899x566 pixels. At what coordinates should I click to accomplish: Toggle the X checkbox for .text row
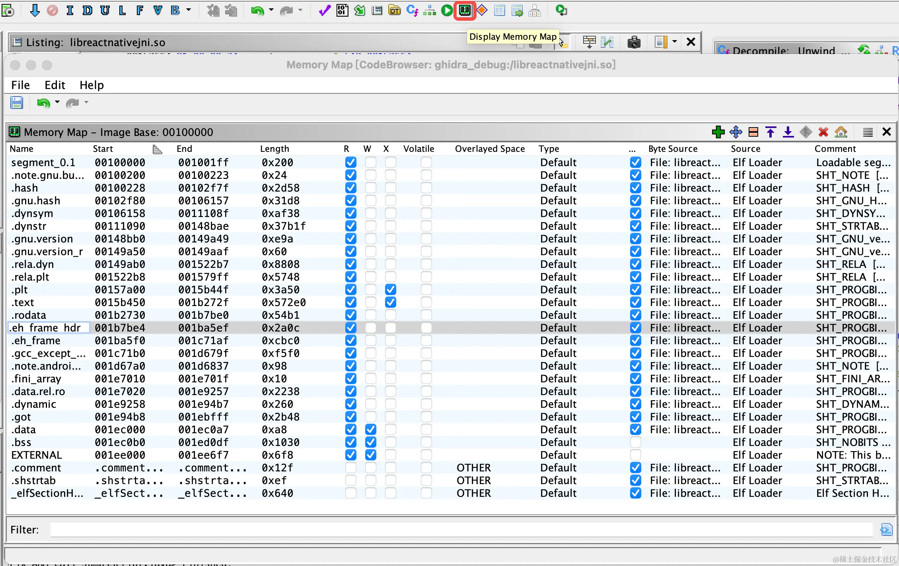[391, 302]
